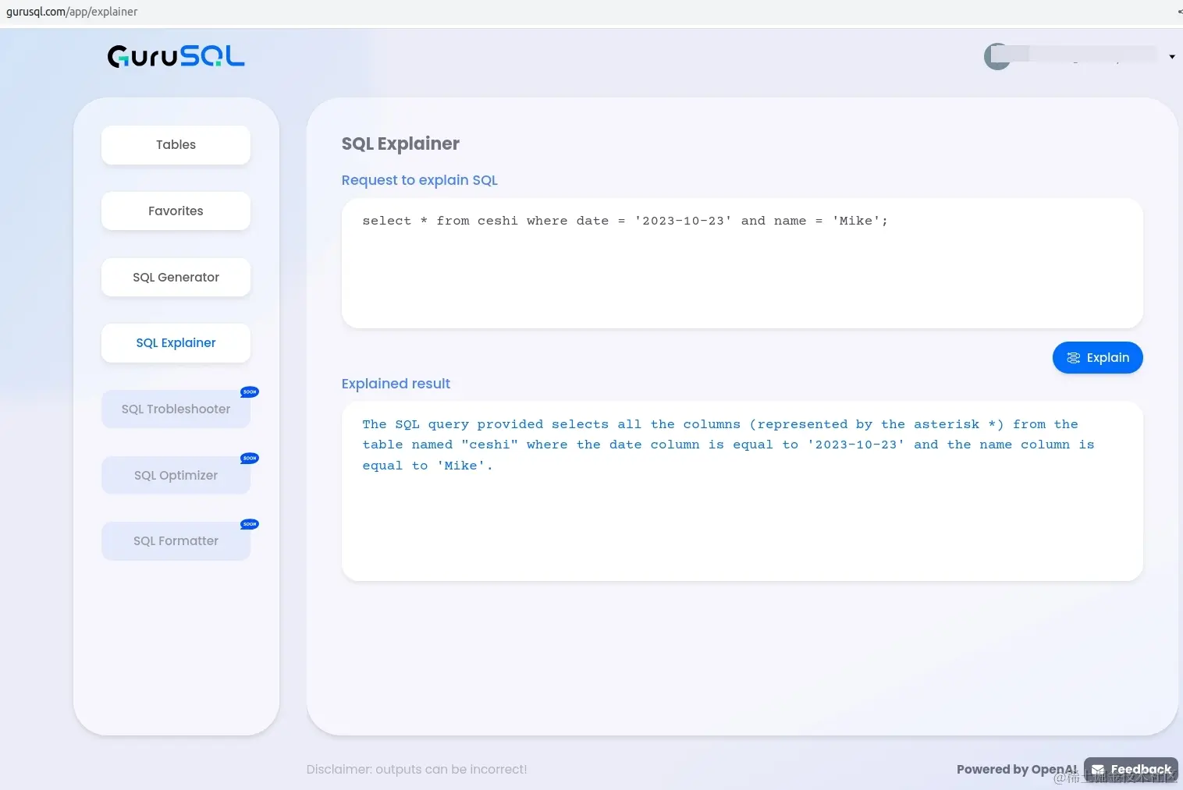Viewport: 1183px width, 790px height.
Task: Click the GuruSQL logo
Action: pos(175,55)
